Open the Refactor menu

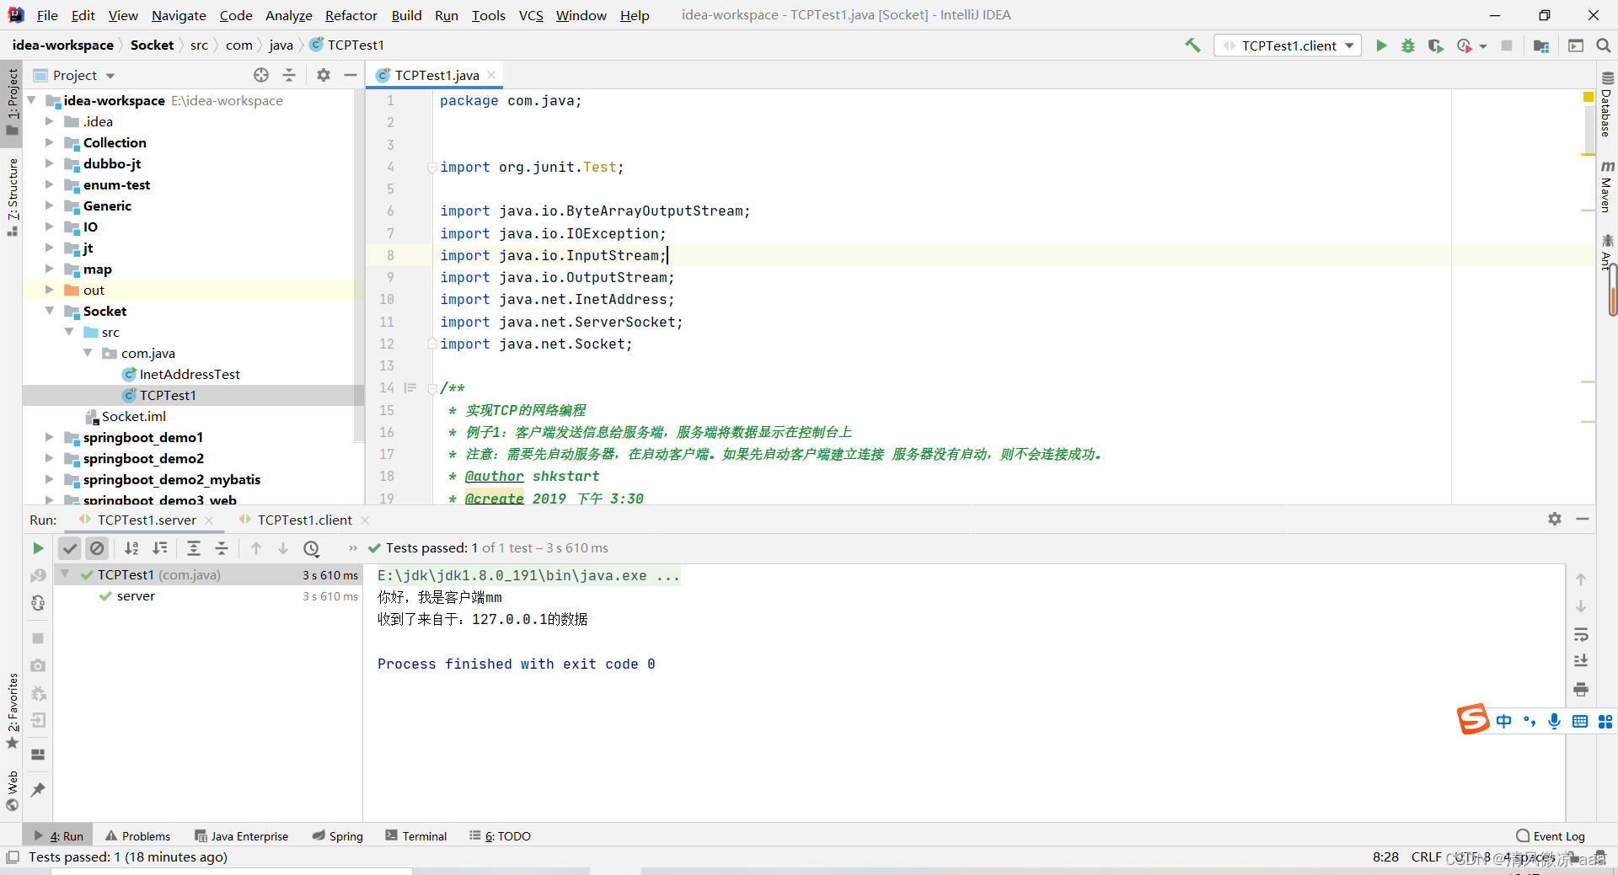[x=351, y=15]
